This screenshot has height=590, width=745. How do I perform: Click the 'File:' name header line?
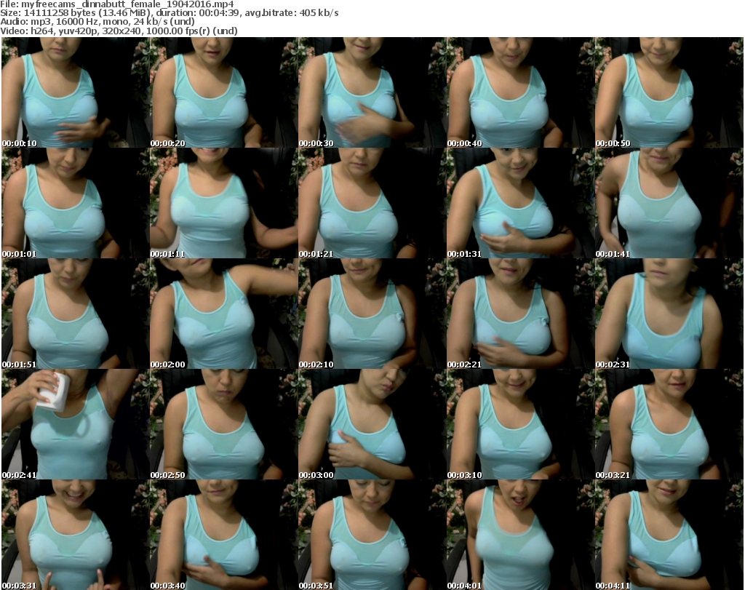(117, 4)
